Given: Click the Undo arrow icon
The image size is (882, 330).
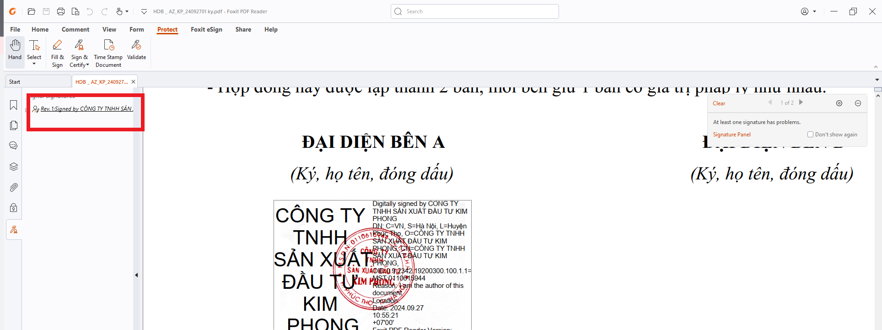Looking at the screenshot, I should pyautogui.click(x=90, y=11).
